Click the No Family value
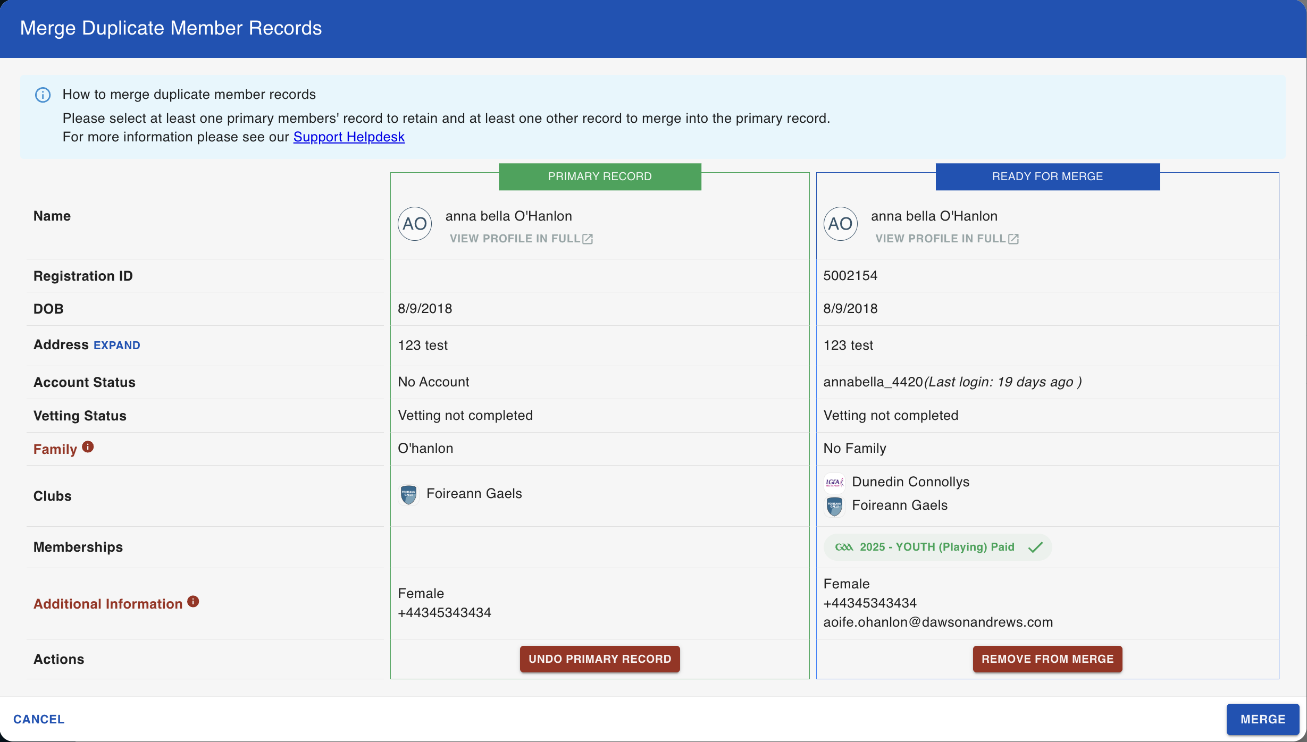The width and height of the screenshot is (1307, 742). click(x=854, y=449)
